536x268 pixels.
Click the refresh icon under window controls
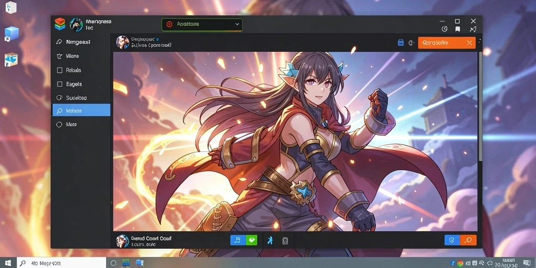[x=444, y=29]
